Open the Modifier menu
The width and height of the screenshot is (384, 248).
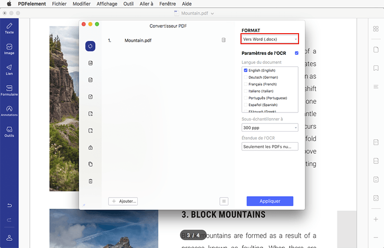pyautogui.click(x=82, y=4)
